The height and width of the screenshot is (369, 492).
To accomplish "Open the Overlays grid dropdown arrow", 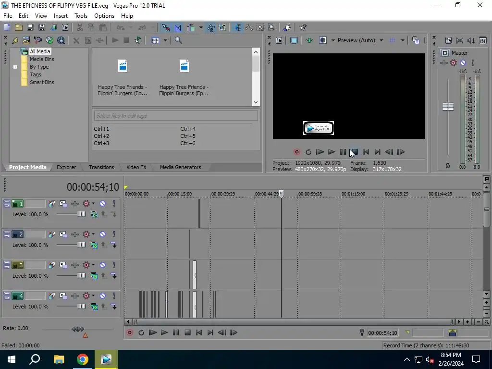I will click(403, 40).
